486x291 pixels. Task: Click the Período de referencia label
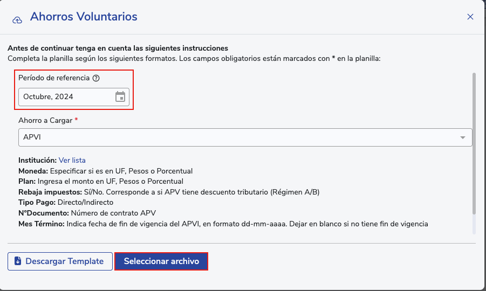point(54,78)
